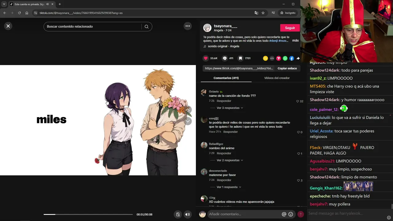Click the Incógnito profile indicator
Viewport: 393px width, 221px height.
click(x=288, y=13)
